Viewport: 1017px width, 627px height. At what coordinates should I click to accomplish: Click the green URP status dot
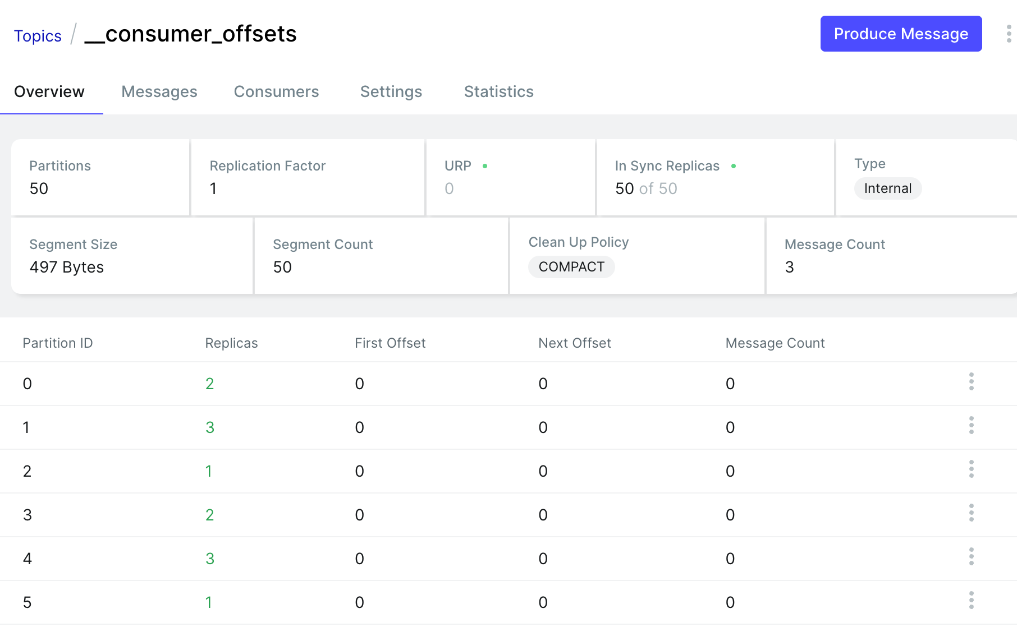pos(485,166)
